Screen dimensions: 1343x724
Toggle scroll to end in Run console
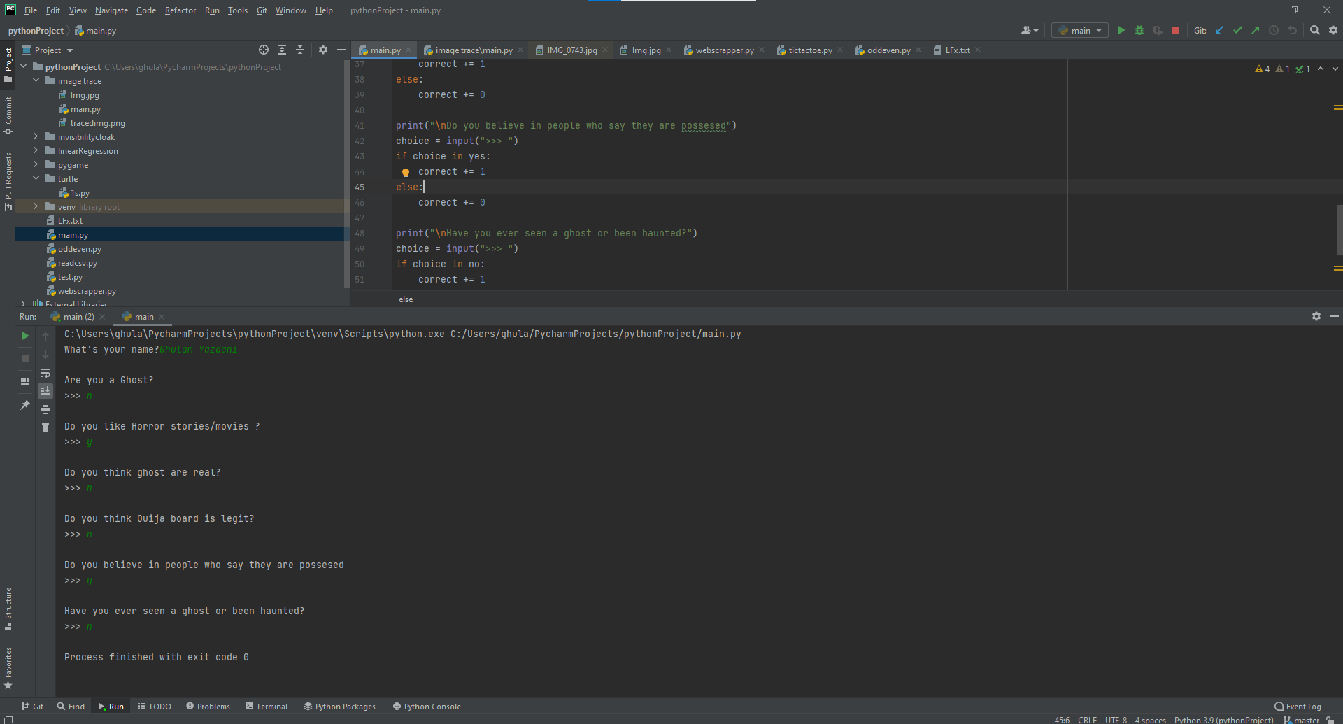pyautogui.click(x=45, y=391)
